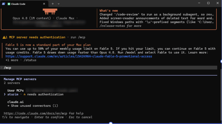This screenshot has height=124, width=222.
Task: Click "Enter to confirm" hint text
Action: pyautogui.click(x=49, y=117)
